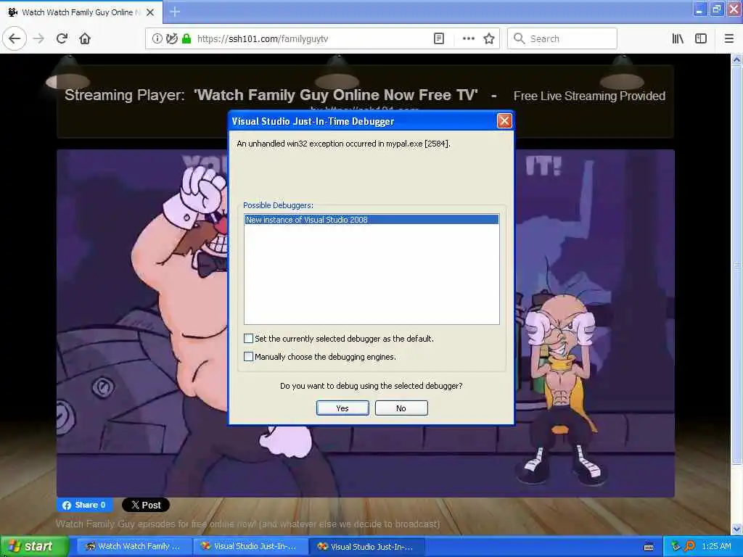
Task: Open the browser home page icon
Action: (x=85, y=39)
